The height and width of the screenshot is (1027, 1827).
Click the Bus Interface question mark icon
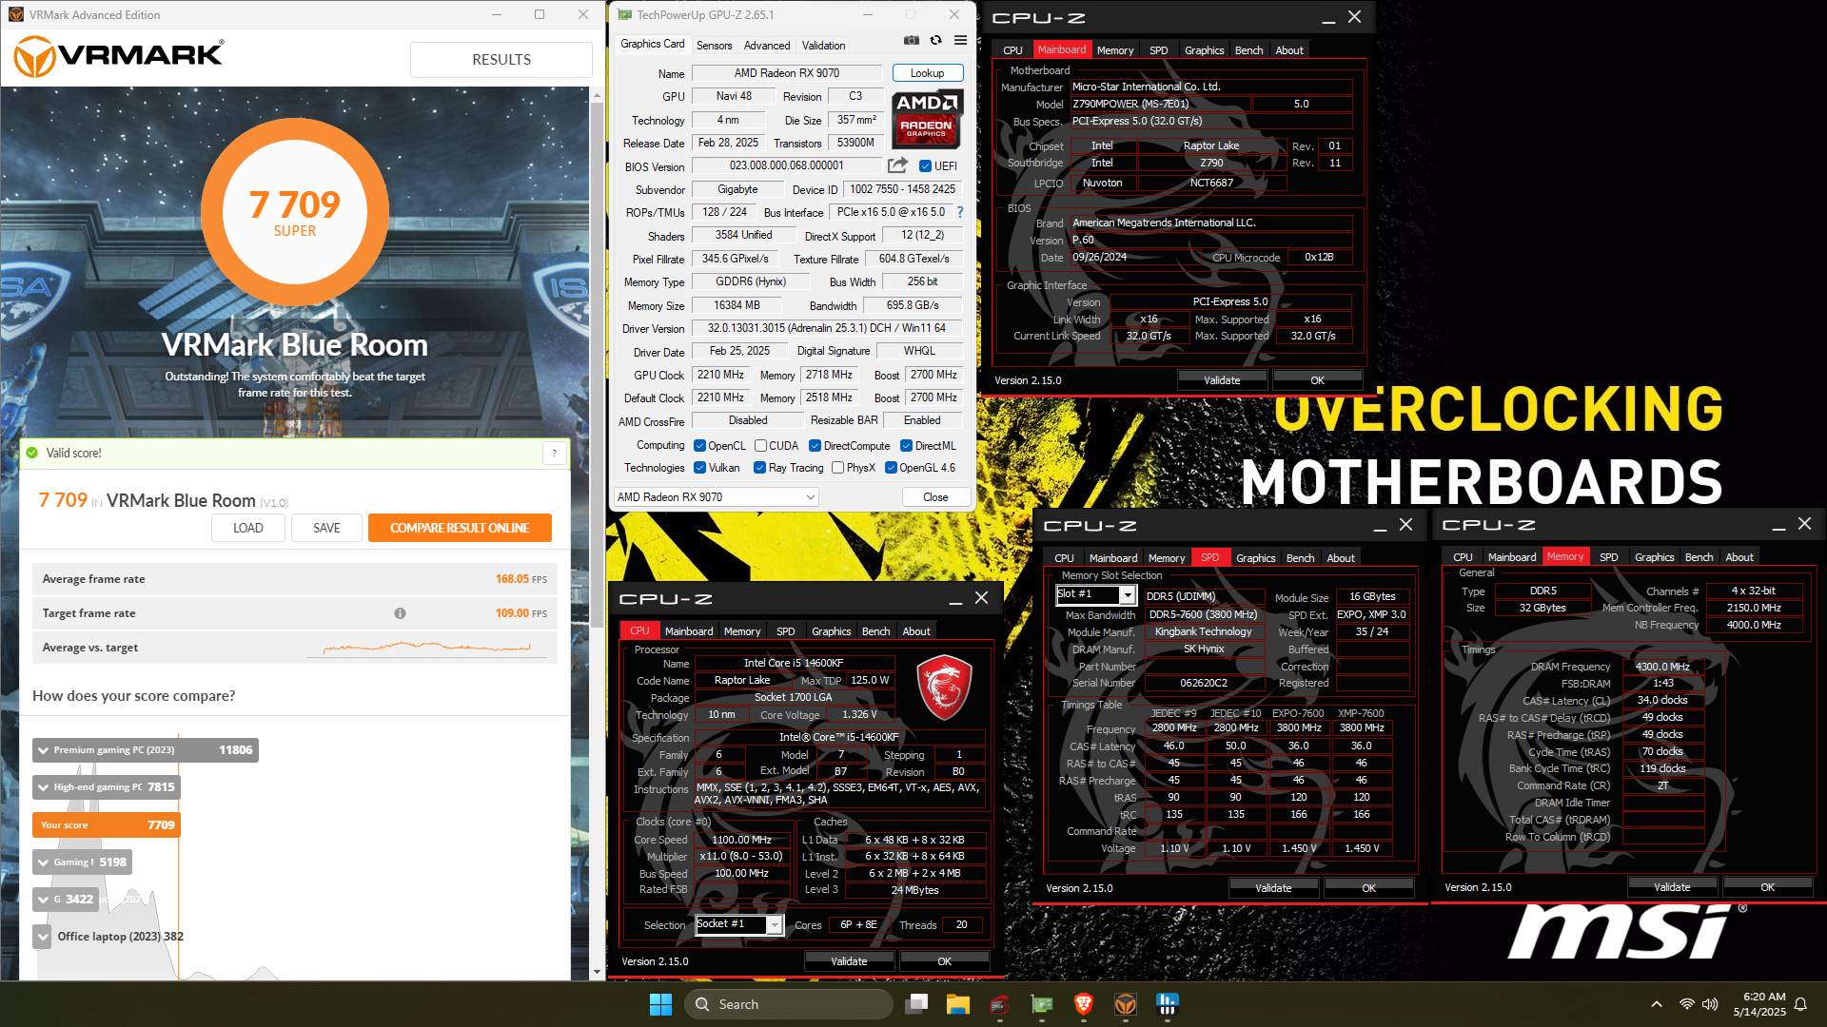960,213
